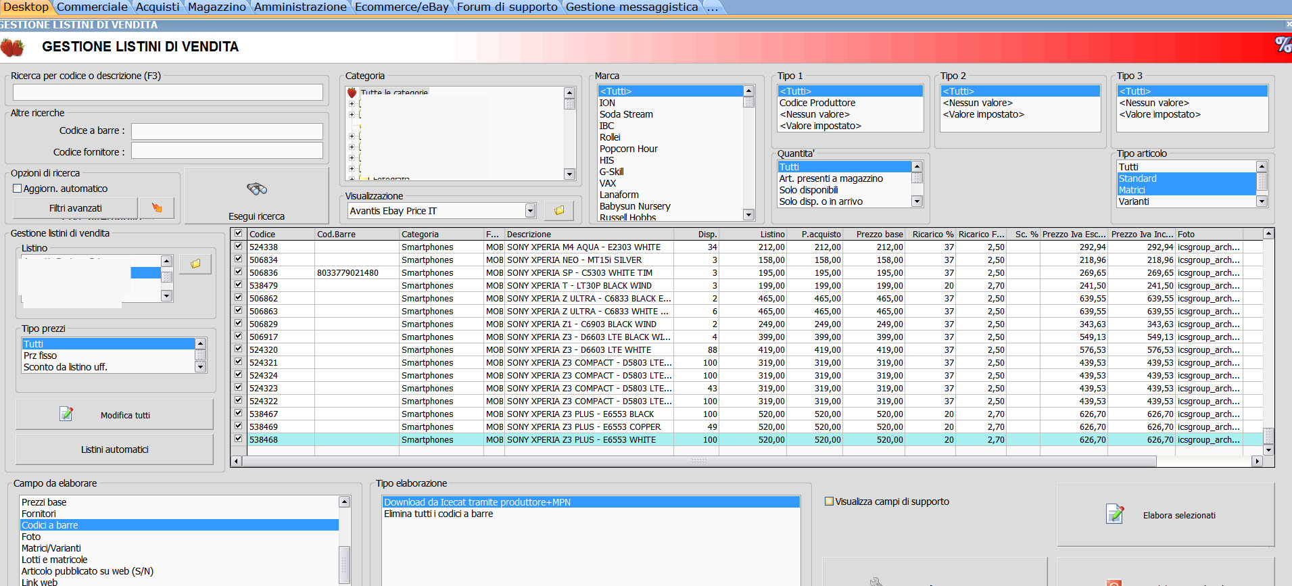The width and height of the screenshot is (1292, 586).
Task: Uncheck the row checkbox for code 524320
Action: point(238,349)
